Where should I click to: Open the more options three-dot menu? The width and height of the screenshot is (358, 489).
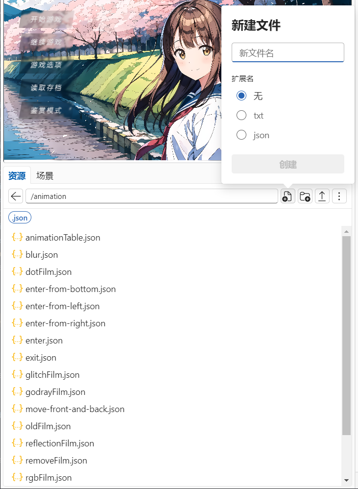pos(339,196)
